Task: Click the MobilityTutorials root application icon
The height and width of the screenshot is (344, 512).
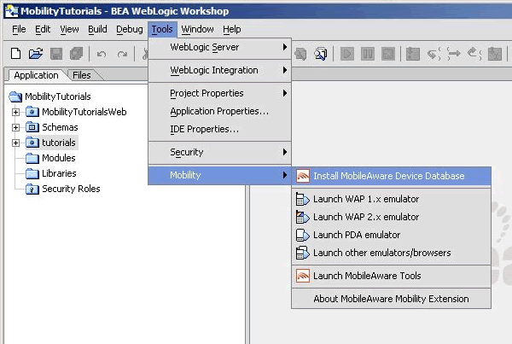Action: click(15, 96)
